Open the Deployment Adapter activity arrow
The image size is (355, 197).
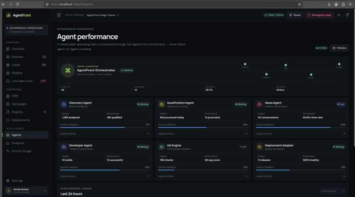click(x=344, y=176)
